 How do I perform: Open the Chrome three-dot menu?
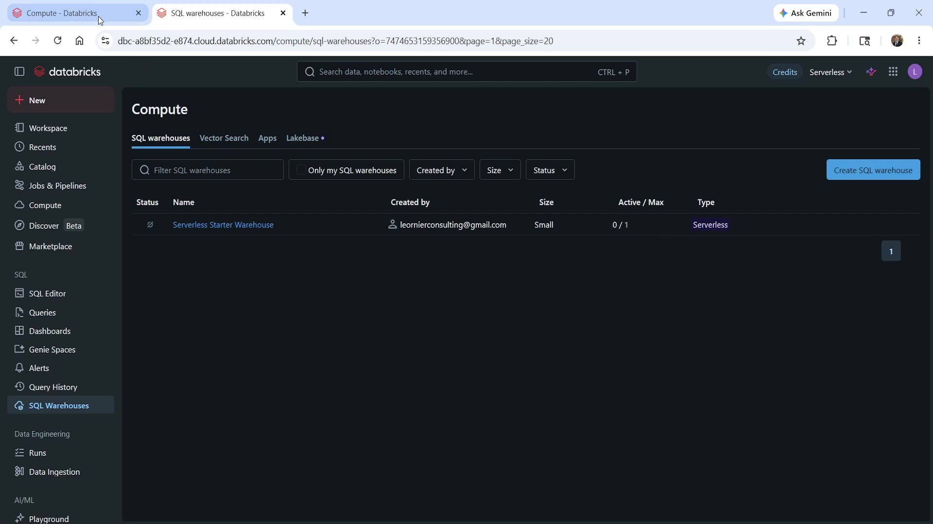[x=919, y=41]
